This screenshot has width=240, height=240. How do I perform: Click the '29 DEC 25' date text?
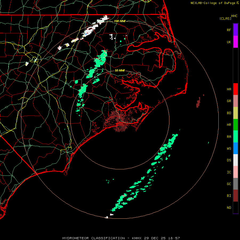[155, 238]
